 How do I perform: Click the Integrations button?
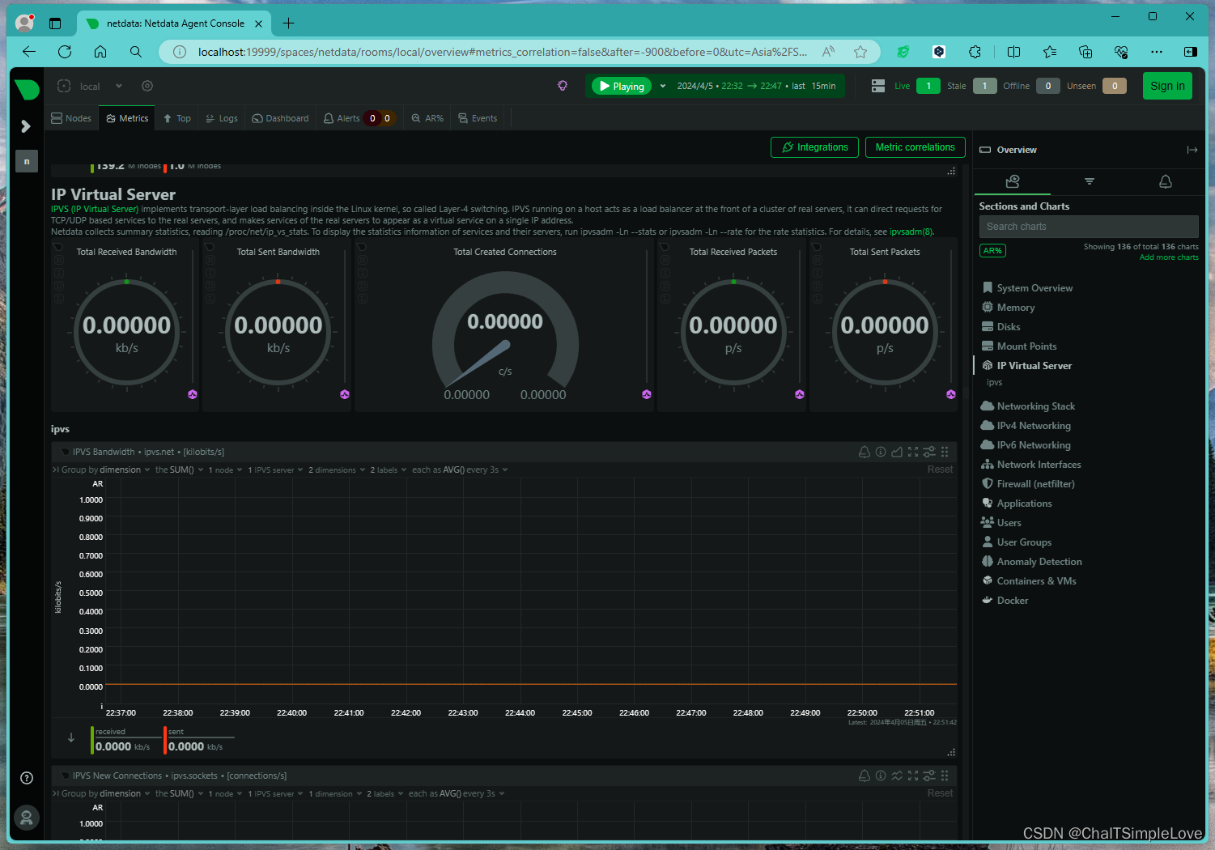(x=814, y=147)
